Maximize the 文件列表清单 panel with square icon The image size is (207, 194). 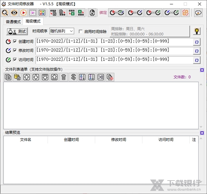pyautogui.click(x=202, y=70)
